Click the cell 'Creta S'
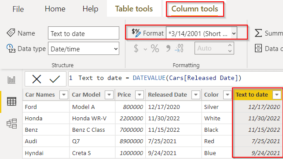 pyautogui.click(x=92, y=153)
